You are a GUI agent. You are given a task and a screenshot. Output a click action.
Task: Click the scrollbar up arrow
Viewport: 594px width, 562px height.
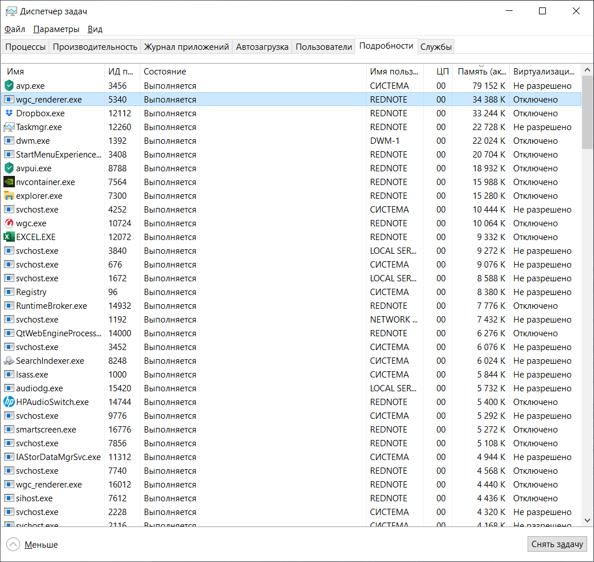point(587,70)
